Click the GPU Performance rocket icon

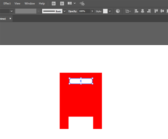(82, 4)
